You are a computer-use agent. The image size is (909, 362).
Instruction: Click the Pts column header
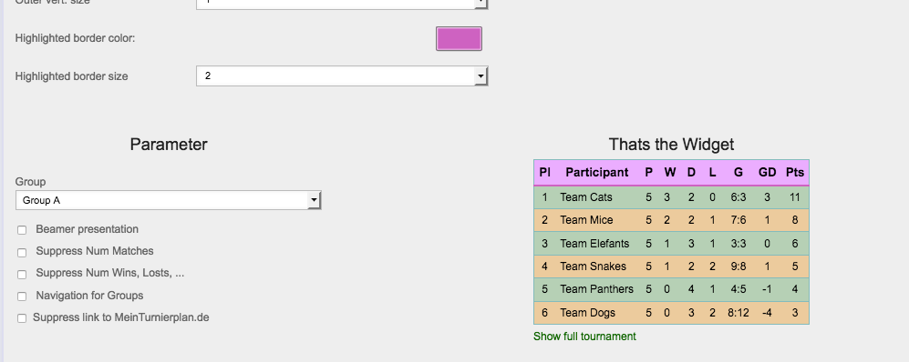point(795,172)
